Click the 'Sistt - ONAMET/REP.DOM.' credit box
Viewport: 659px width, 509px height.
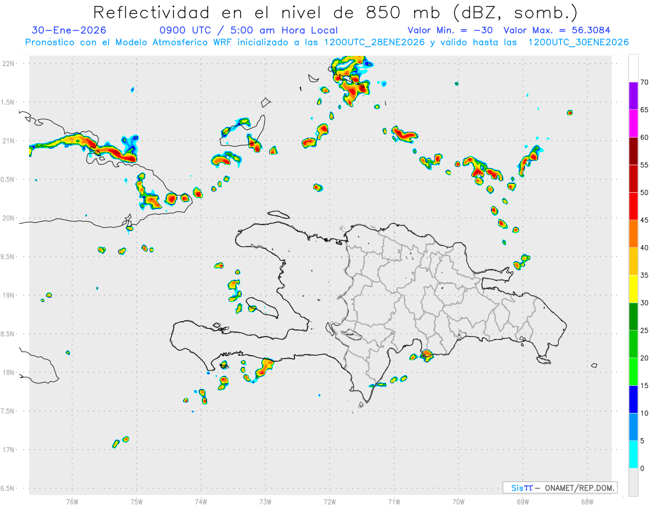(560, 488)
